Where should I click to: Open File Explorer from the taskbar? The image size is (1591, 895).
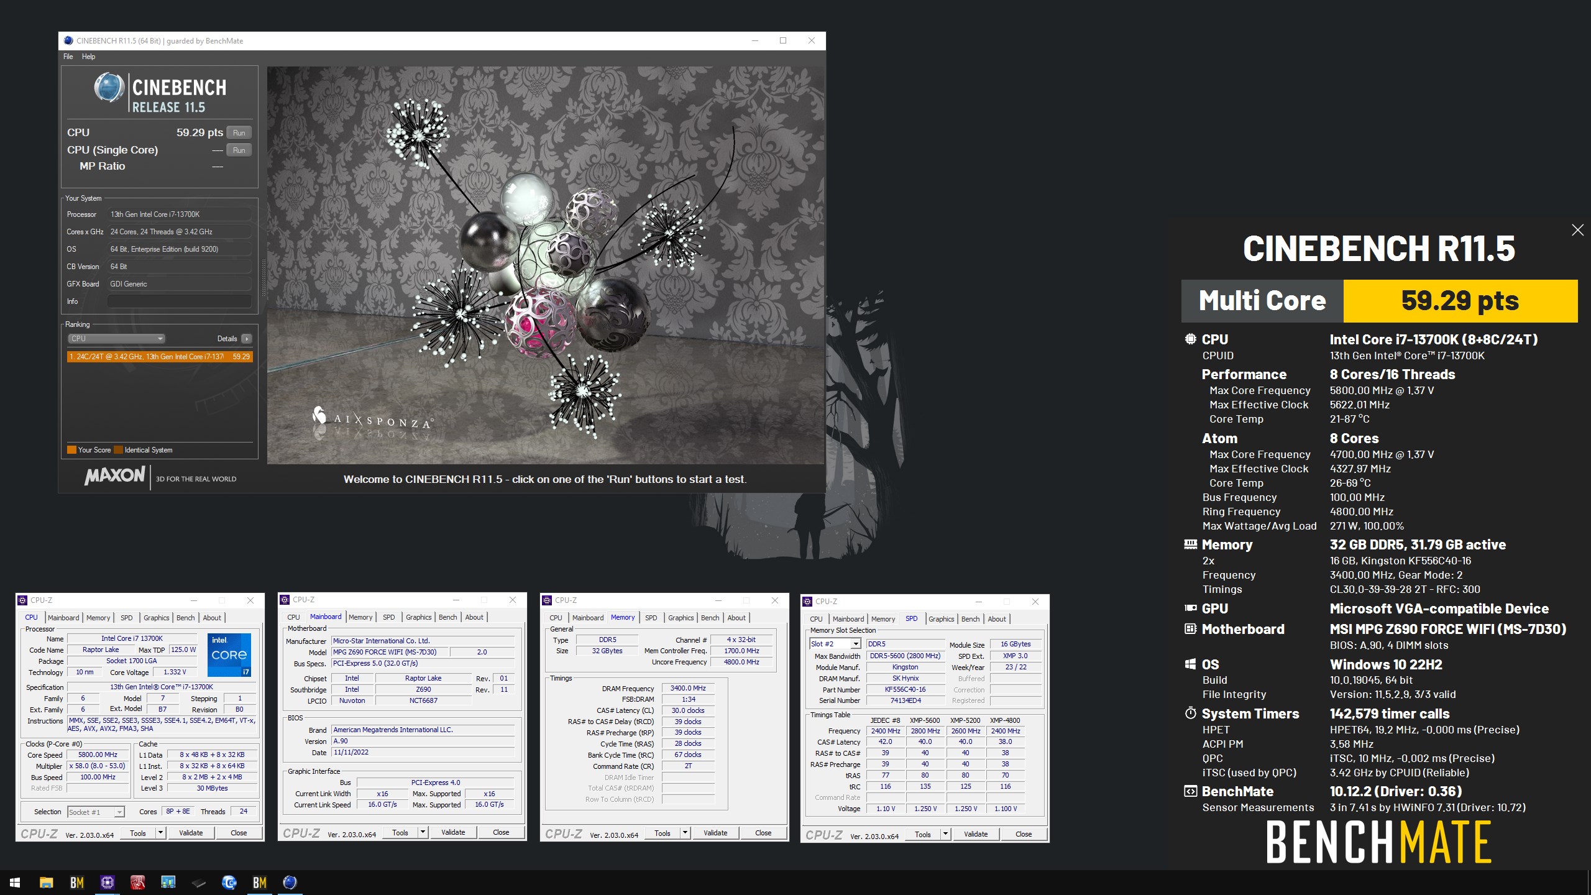click(x=46, y=883)
